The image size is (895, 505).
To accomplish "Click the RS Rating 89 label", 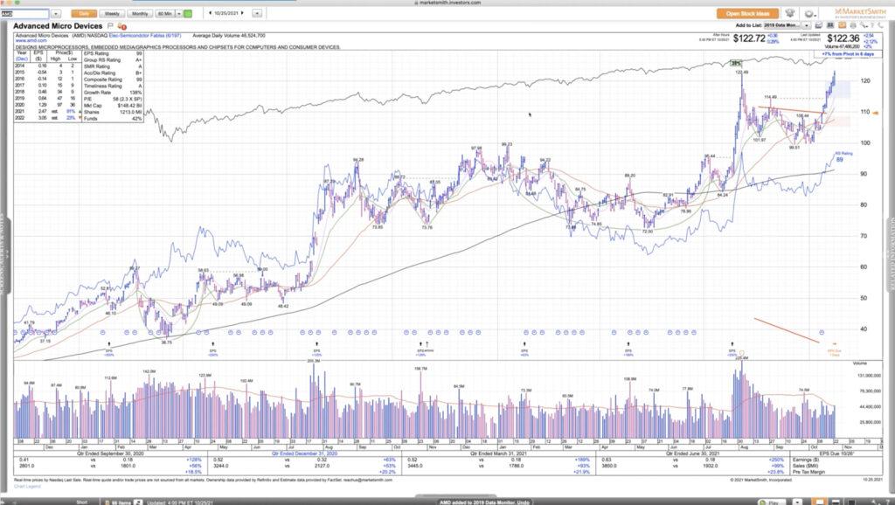I will coord(843,157).
